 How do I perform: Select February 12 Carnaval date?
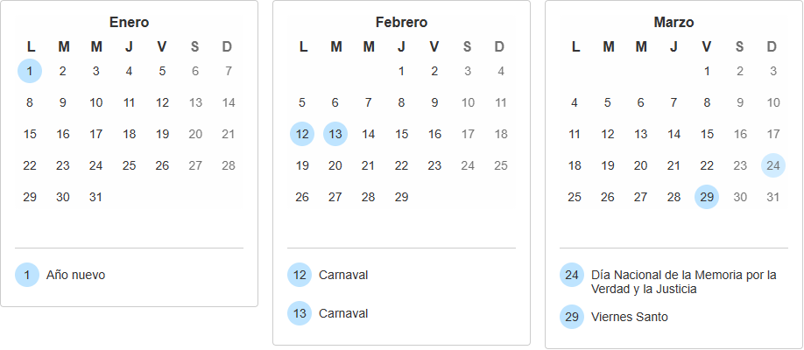[x=302, y=134]
